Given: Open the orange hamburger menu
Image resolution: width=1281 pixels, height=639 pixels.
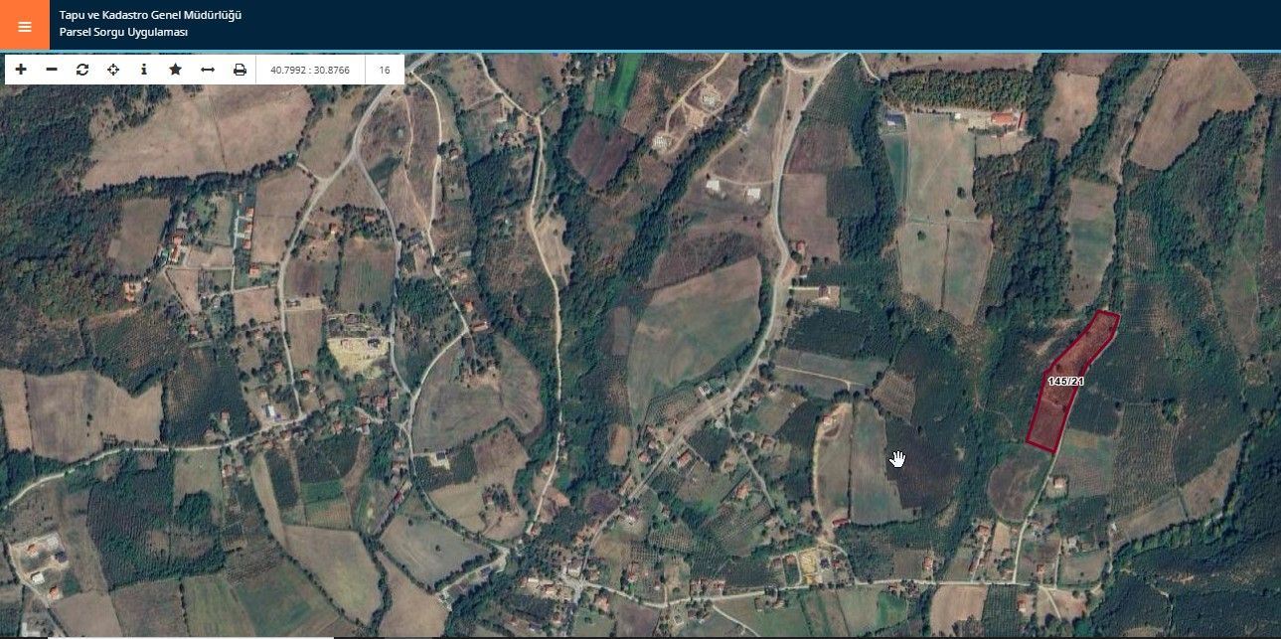Looking at the screenshot, I should 25,26.
